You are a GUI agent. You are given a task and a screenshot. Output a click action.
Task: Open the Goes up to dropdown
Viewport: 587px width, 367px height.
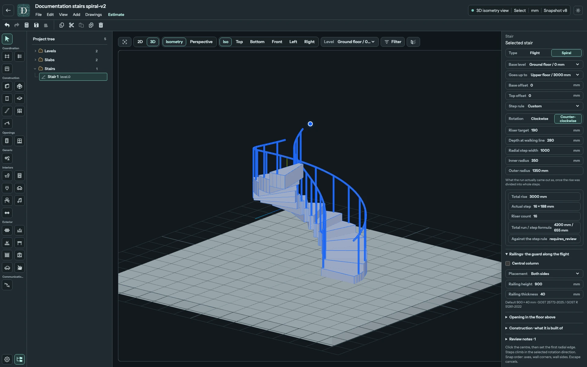544,75
